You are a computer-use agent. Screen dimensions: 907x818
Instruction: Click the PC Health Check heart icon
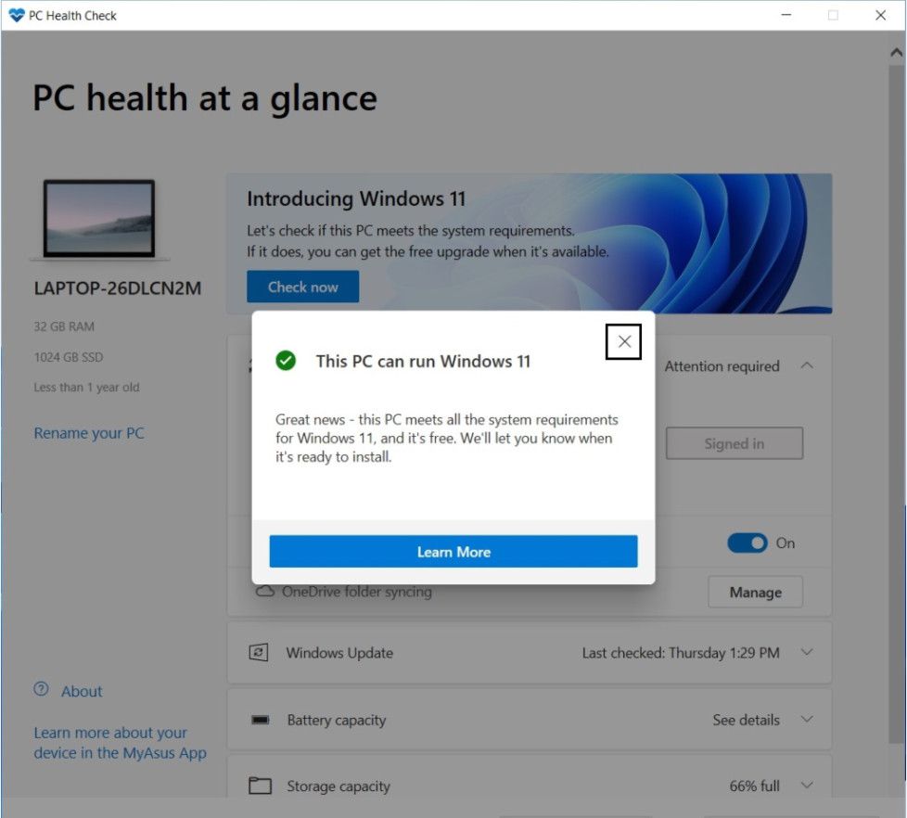point(17,15)
